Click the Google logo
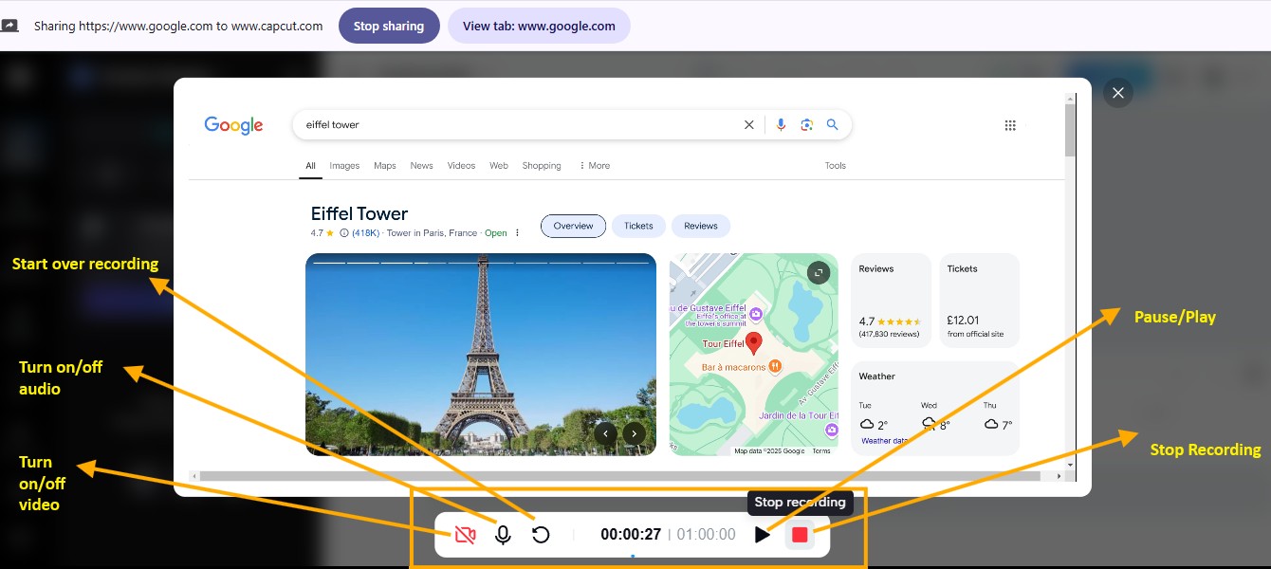Viewport: 1271px width, 569px height. [x=233, y=125]
